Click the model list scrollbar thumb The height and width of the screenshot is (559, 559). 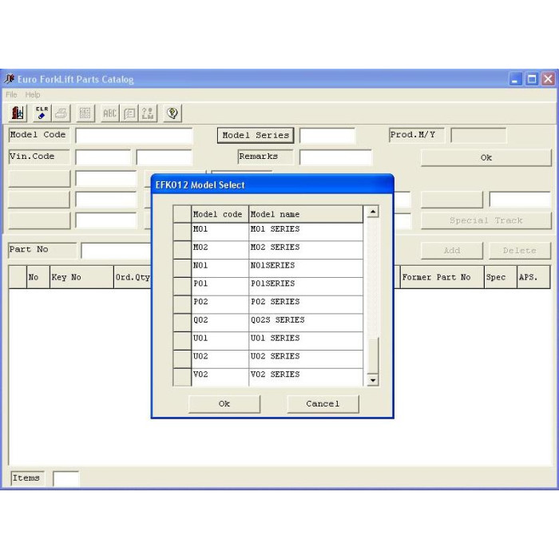pos(373,355)
